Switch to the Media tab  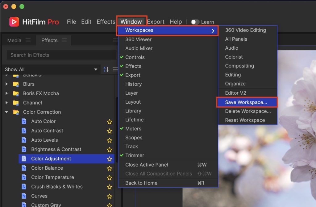click(14, 40)
